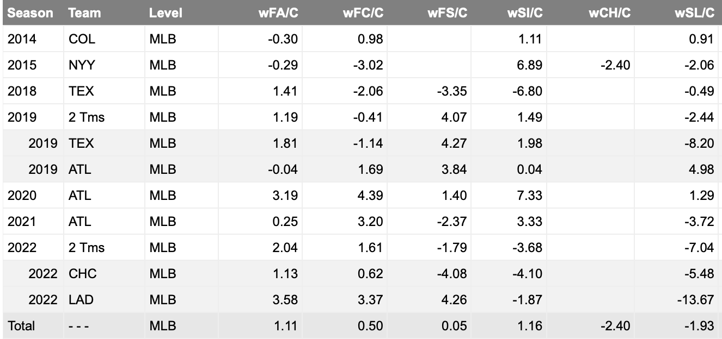Select the Total row label
Screen dimensions: 722x339
21,325
